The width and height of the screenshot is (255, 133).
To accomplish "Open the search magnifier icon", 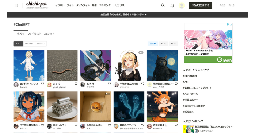I will click(163, 5).
